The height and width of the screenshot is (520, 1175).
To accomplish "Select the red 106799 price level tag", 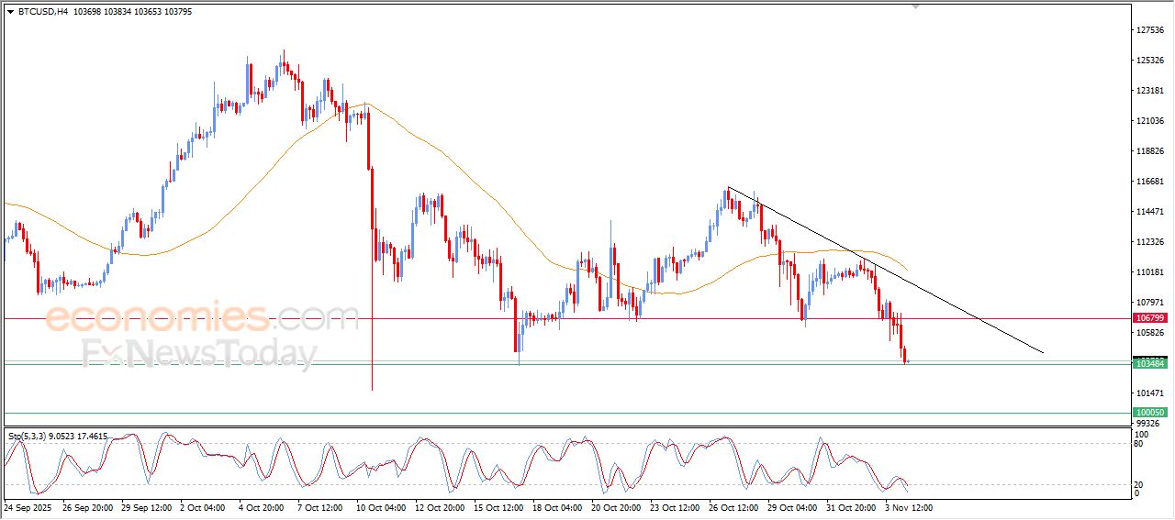I will [x=1150, y=318].
